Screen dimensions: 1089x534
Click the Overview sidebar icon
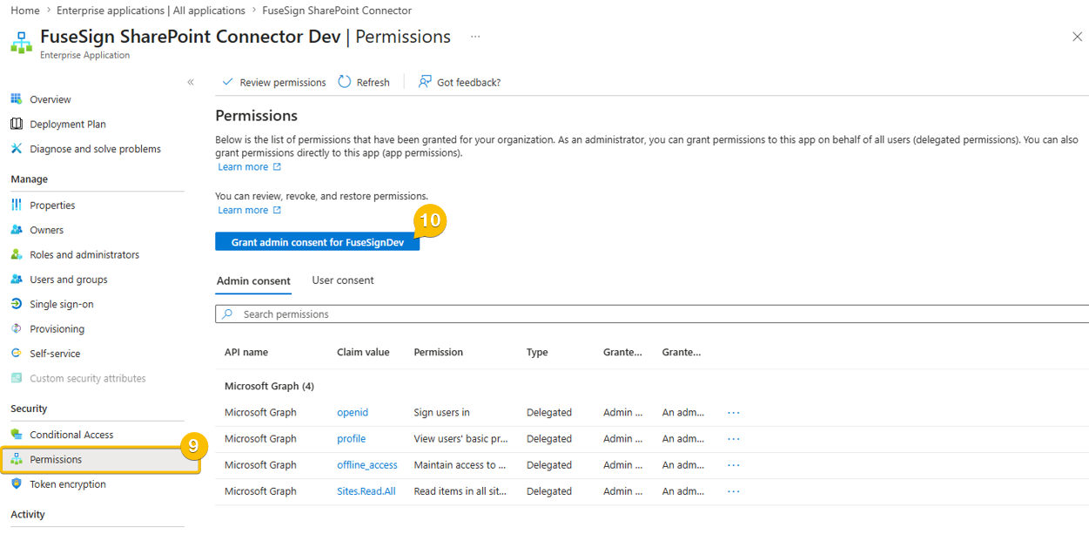pos(16,99)
